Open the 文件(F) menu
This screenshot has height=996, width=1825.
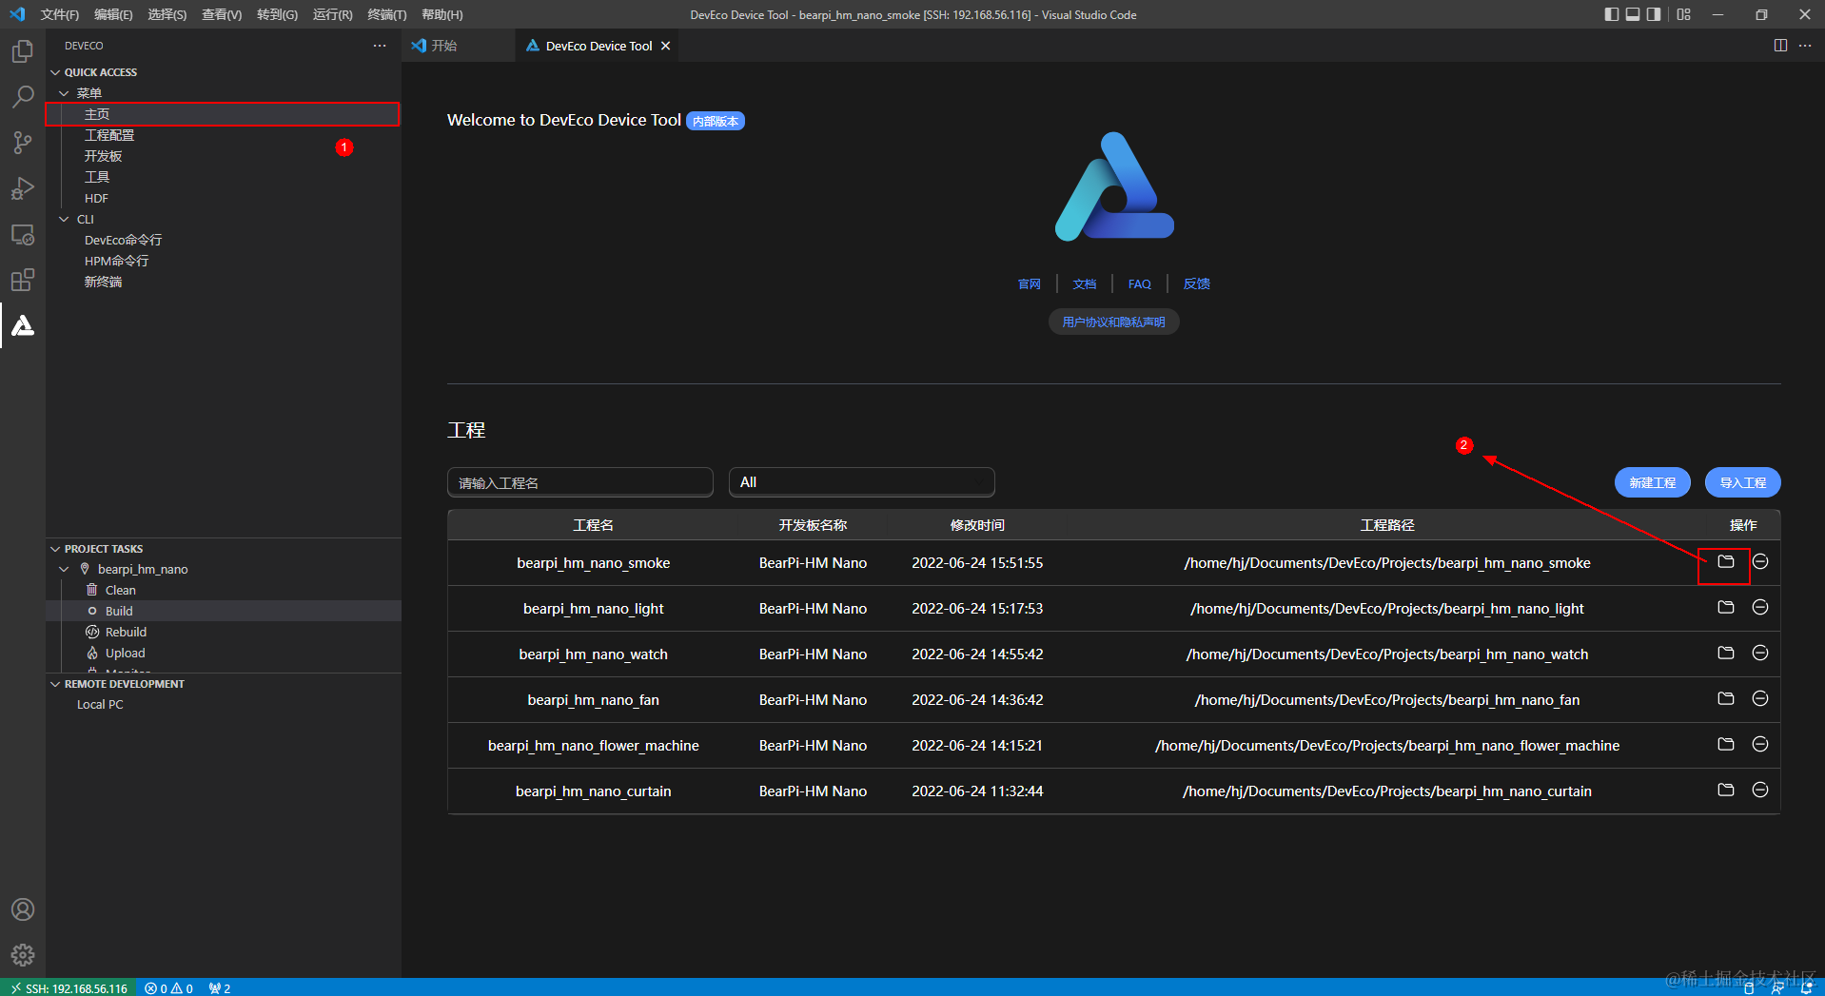pos(59,14)
